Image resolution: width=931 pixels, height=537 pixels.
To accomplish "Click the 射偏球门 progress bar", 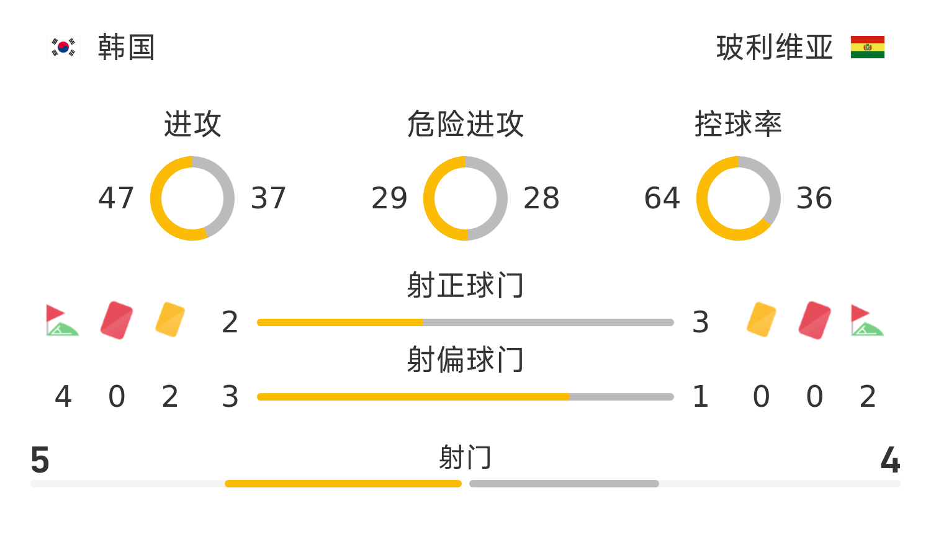I will pos(465,397).
